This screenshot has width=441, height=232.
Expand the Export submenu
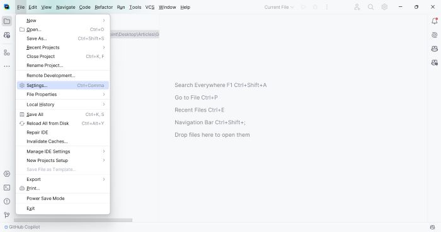point(63,179)
